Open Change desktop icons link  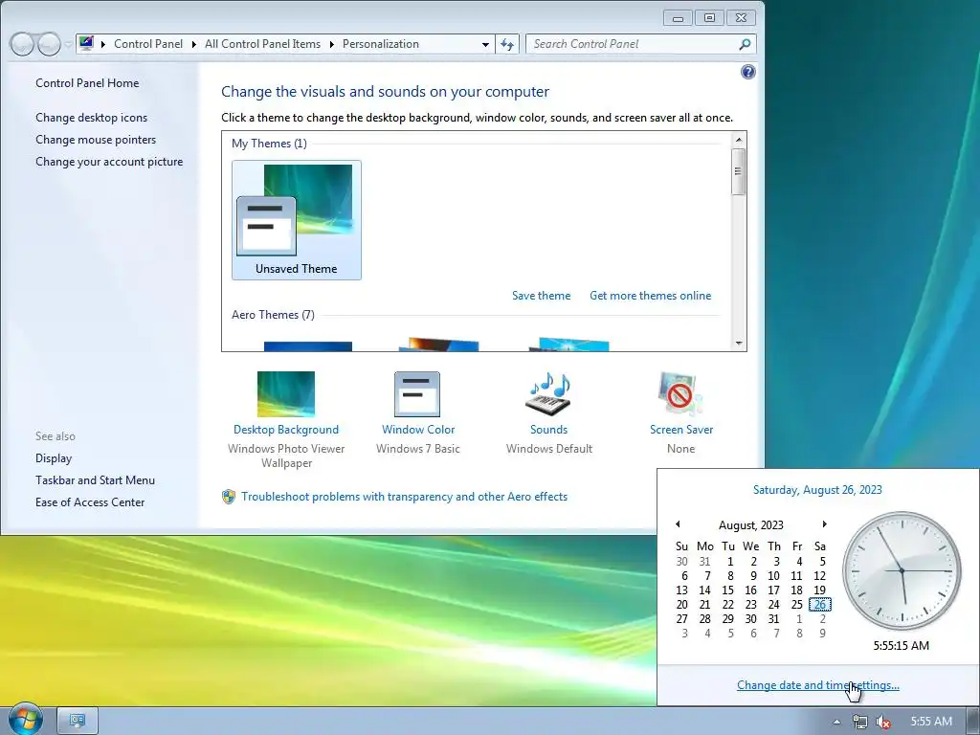click(x=91, y=118)
